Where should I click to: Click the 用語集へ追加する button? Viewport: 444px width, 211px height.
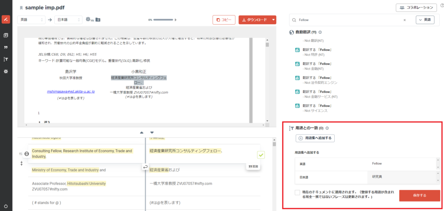pyautogui.click(x=315, y=138)
